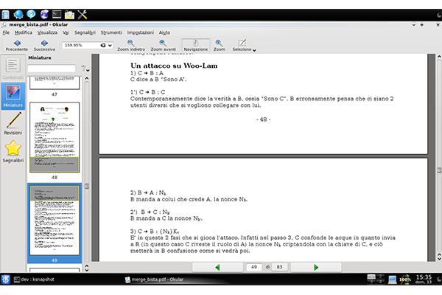Click the first top panel launcher icon
The height and width of the screenshot is (295, 442).
pos(5,14)
